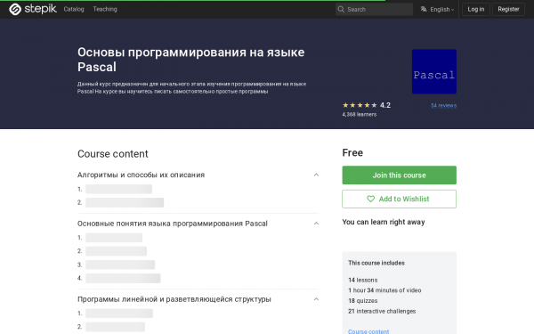Click the Course content heading
Image resolution: width=534 pixels, height=334 pixels.
113,154
